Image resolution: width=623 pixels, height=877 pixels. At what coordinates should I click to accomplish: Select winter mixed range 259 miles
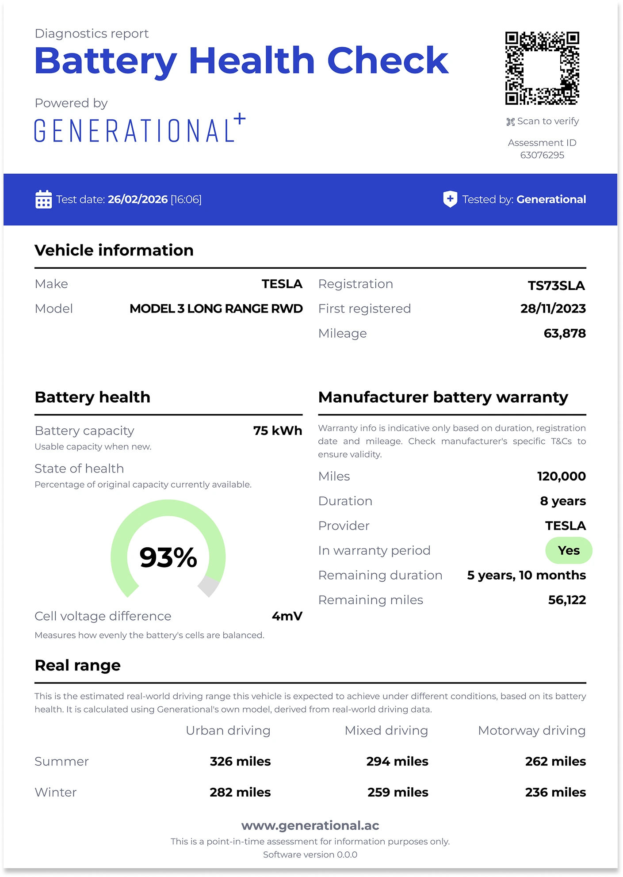[397, 792]
